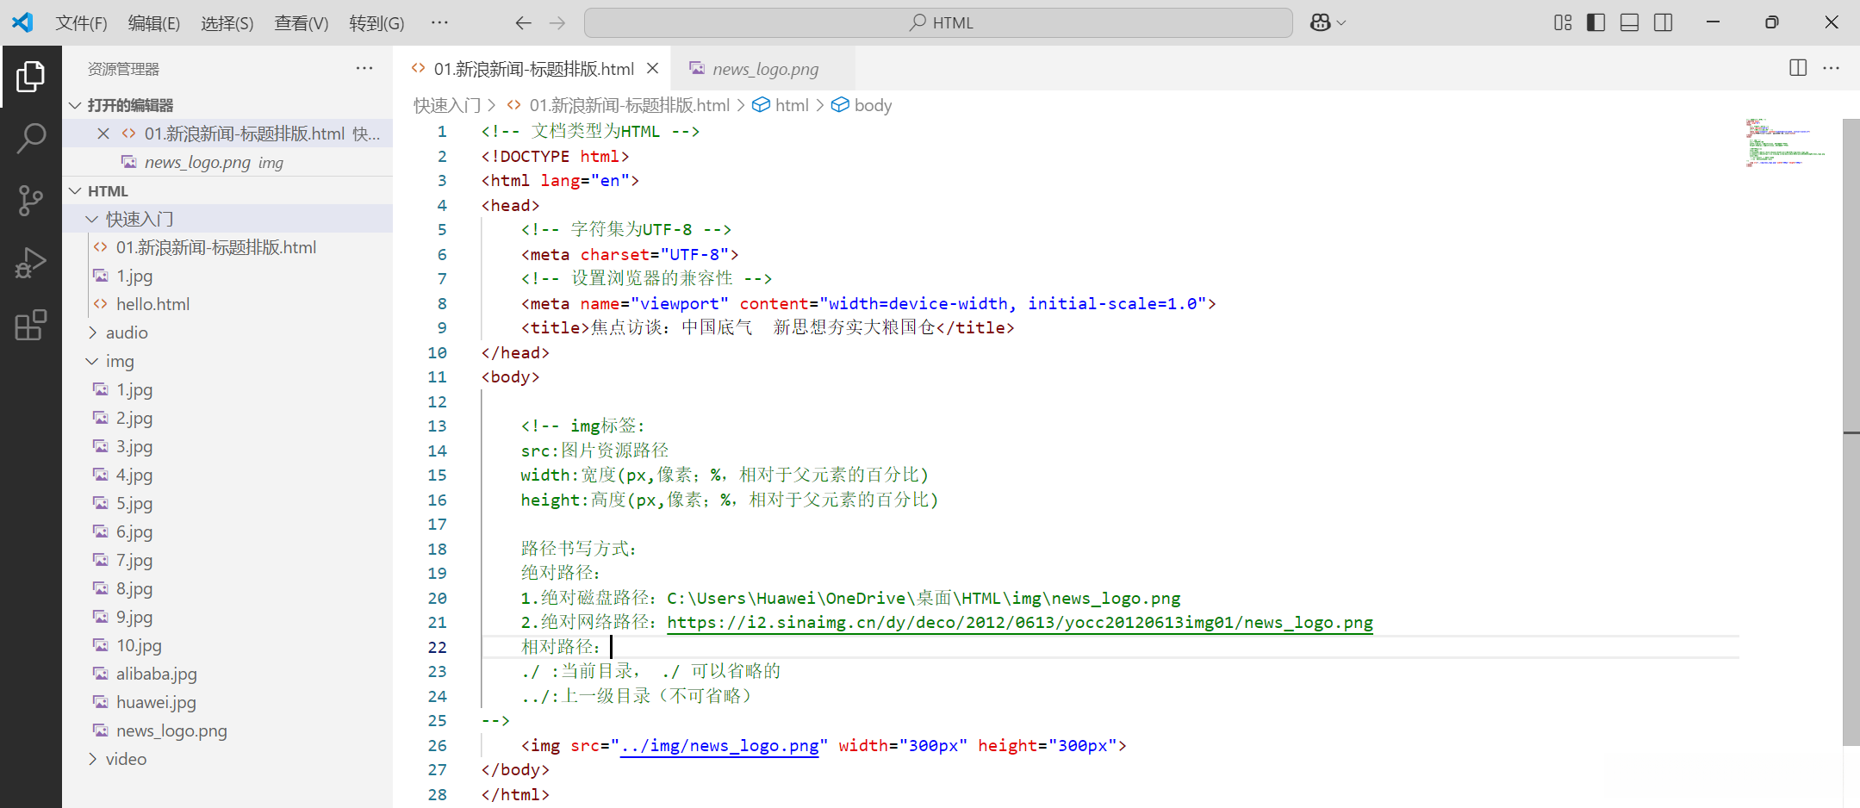Open 3.jpg in the img folder
The width and height of the screenshot is (1860, 808).
(227, 446)
